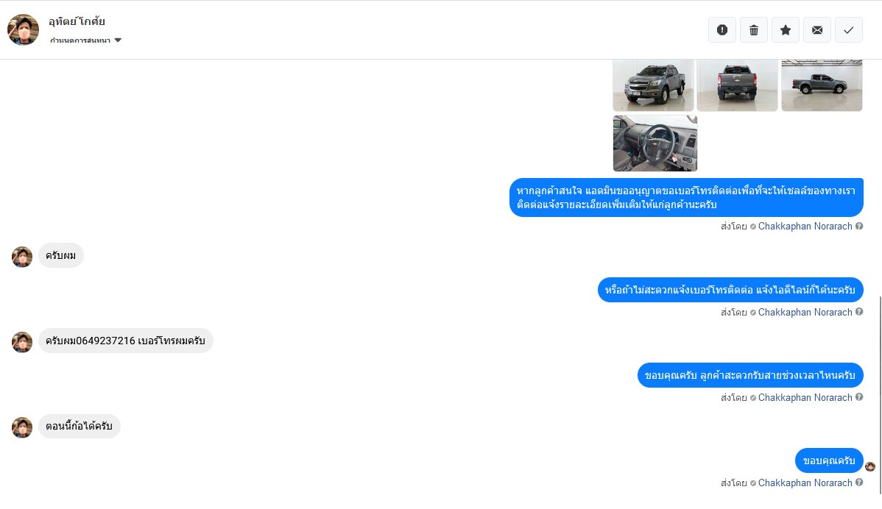Mark conversation as unread with envelope icon
The width and height of the screenshot is (882, 509).
(x=817, y=29)
